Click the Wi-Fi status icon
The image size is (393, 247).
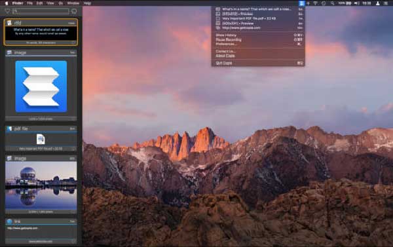click(316, 3)
